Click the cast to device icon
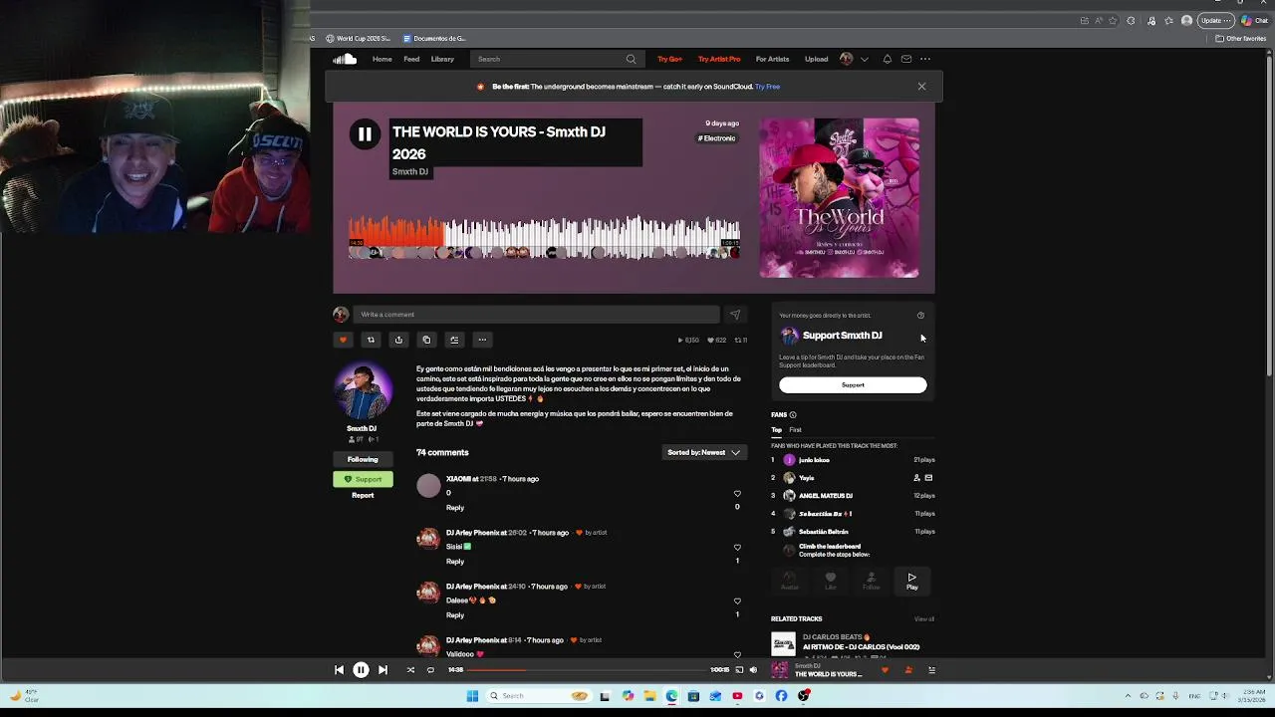 pos(739,670)
